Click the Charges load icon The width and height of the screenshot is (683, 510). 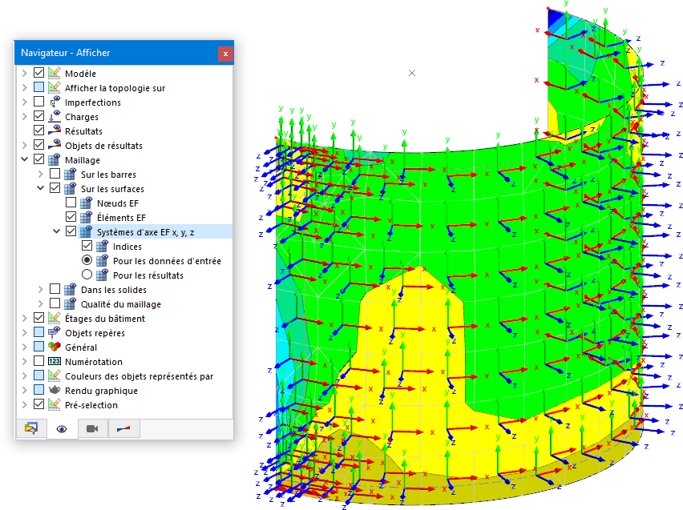point(55,117)
